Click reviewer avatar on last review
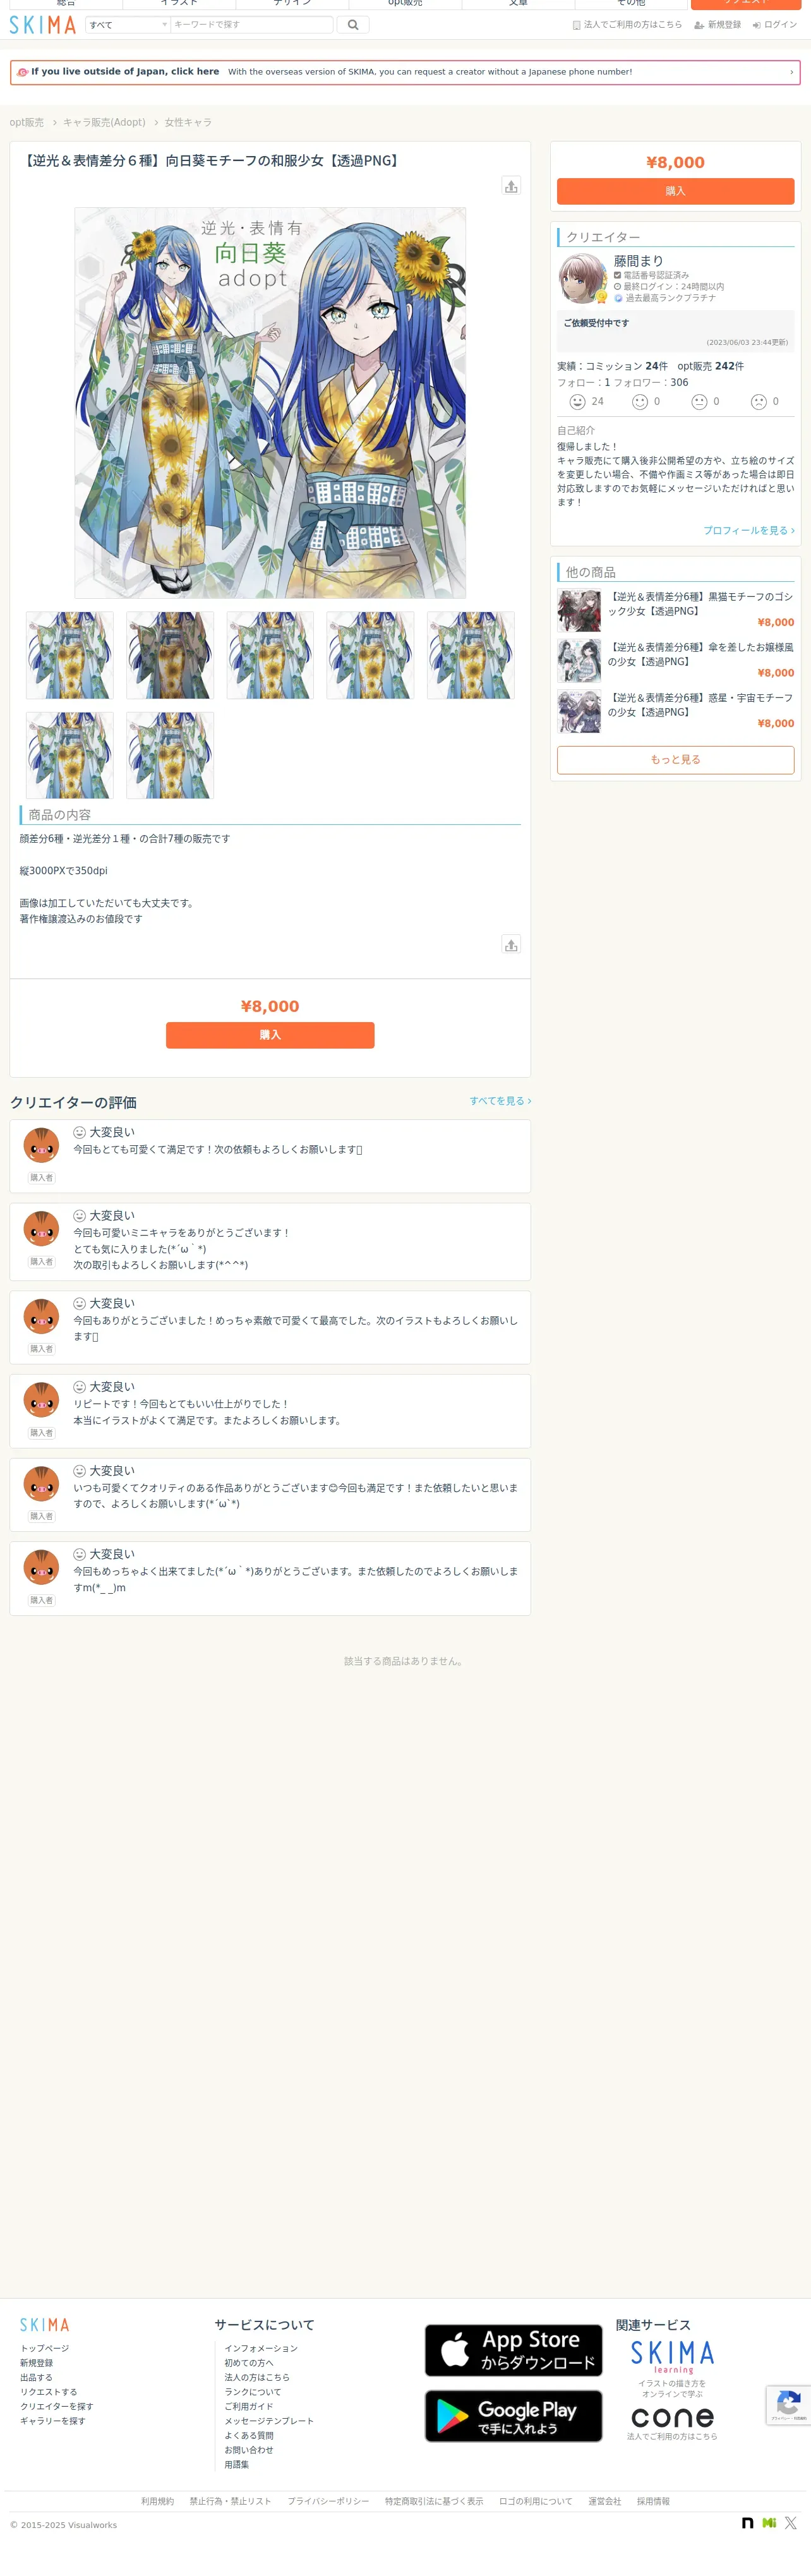This screenshot has height=2576, width=811. point(41,1568)
